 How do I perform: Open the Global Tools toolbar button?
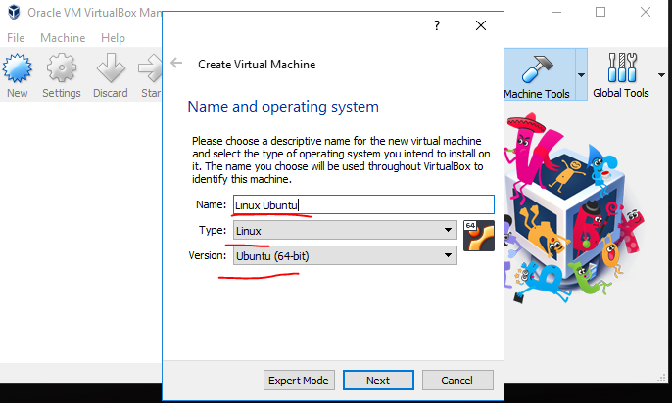[x=621, y=75]
